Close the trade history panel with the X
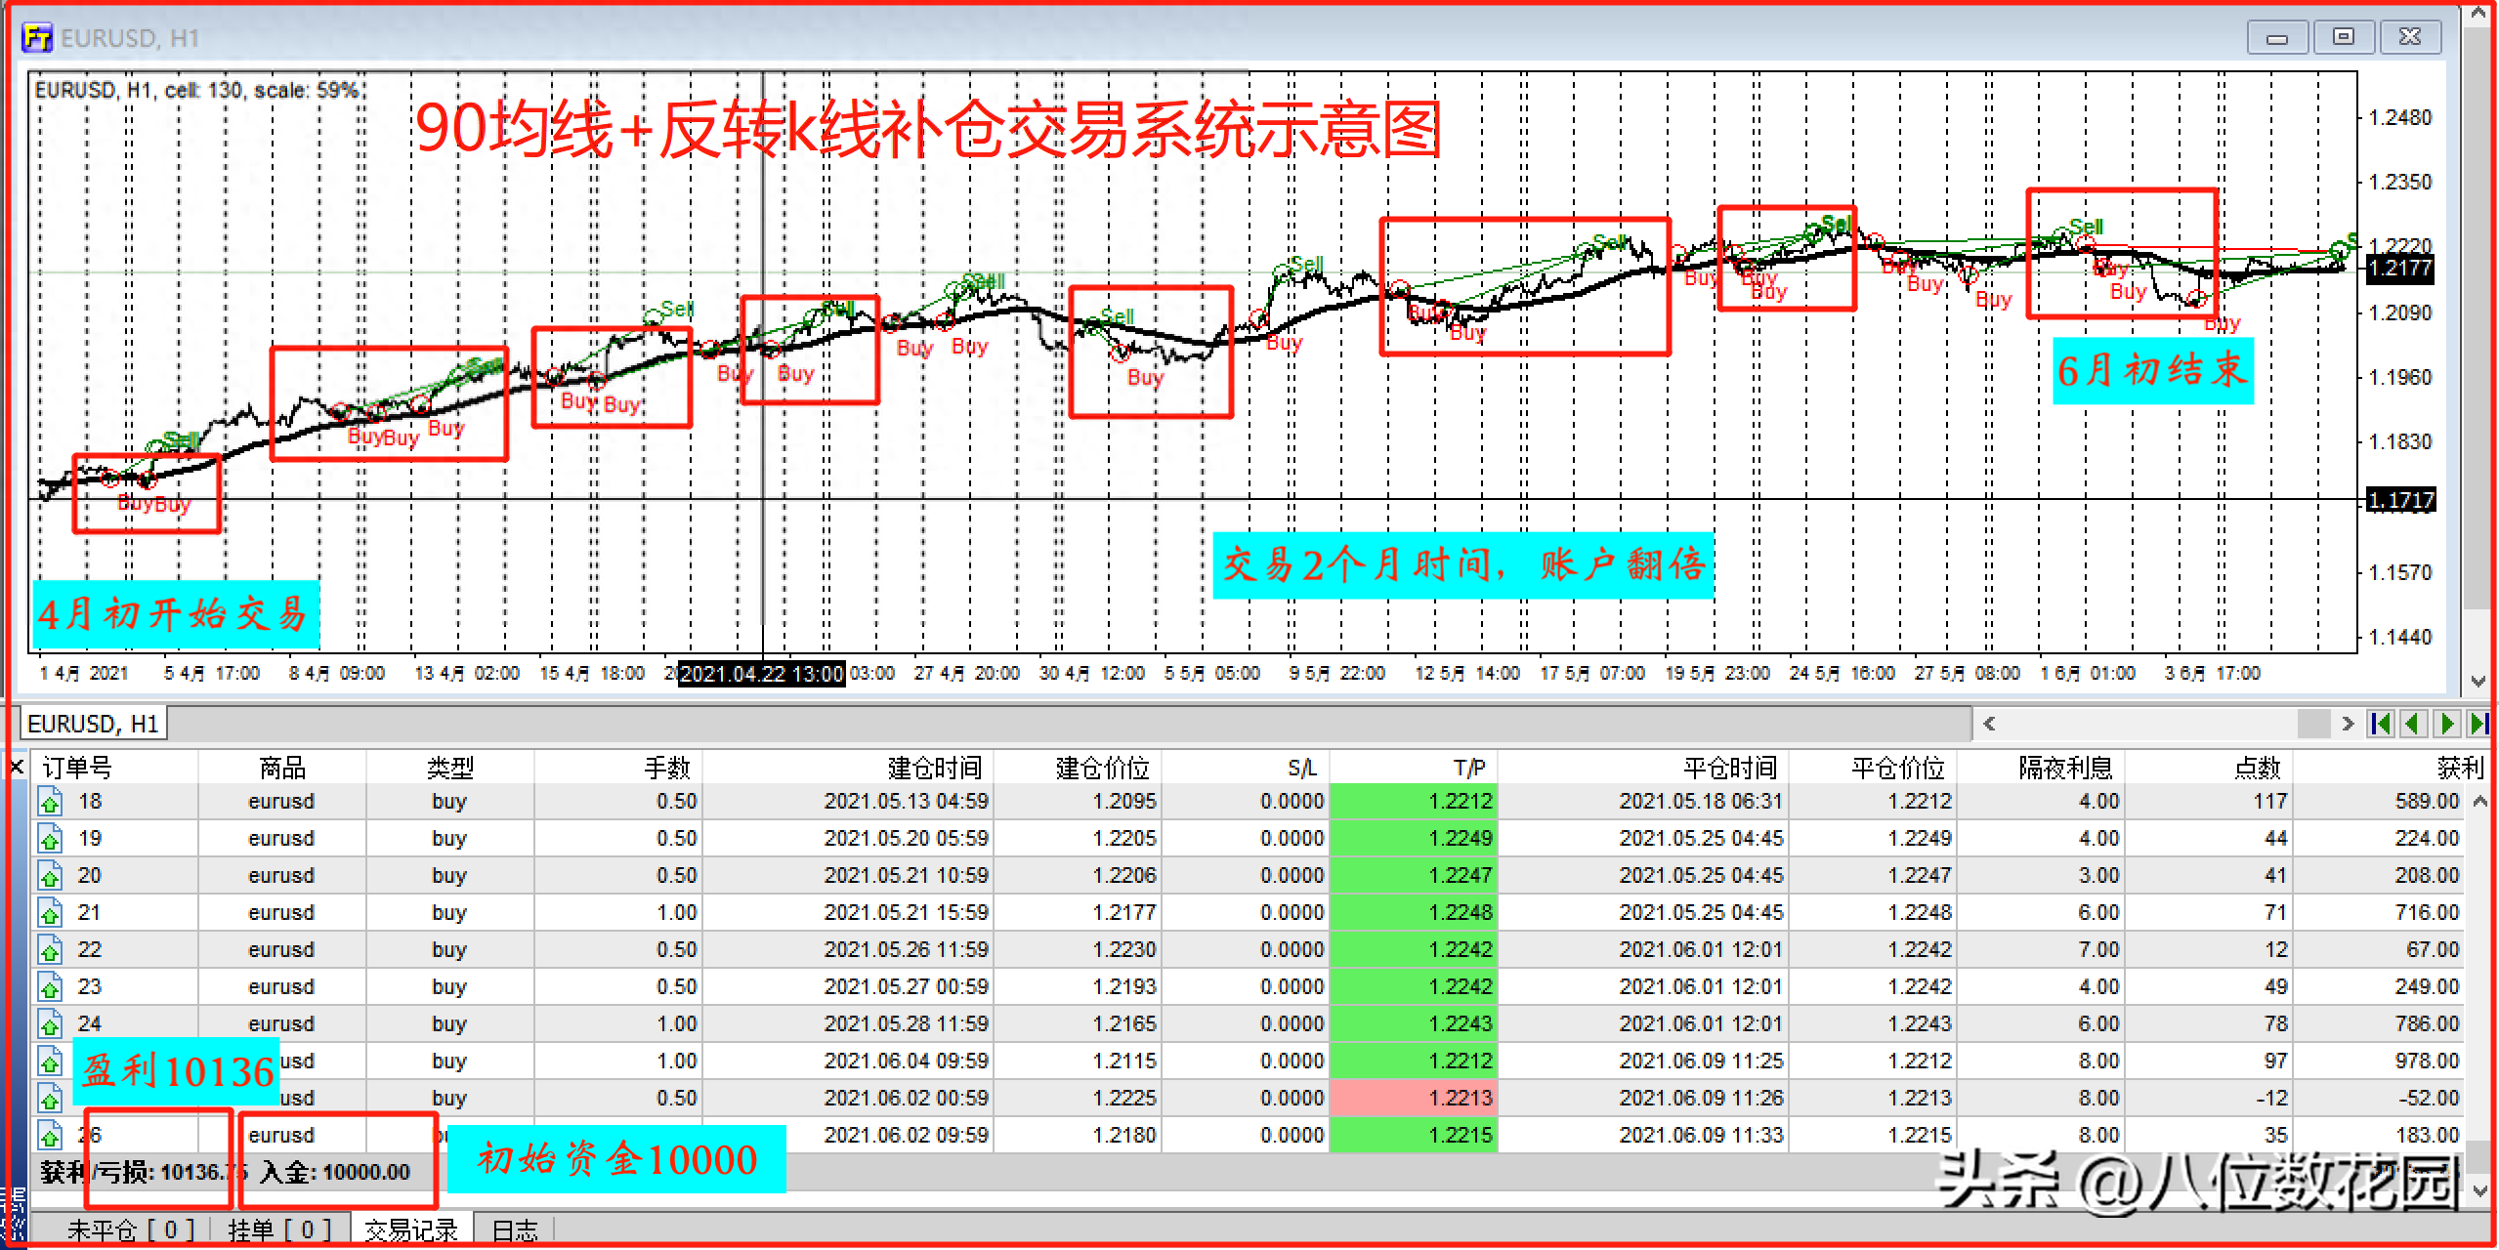Image resolution: width=2499 pixels, height=1250 pixels. [x=17, y=767]
